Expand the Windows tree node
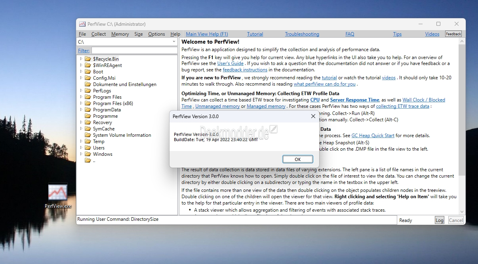 click(x=81, y=154)
